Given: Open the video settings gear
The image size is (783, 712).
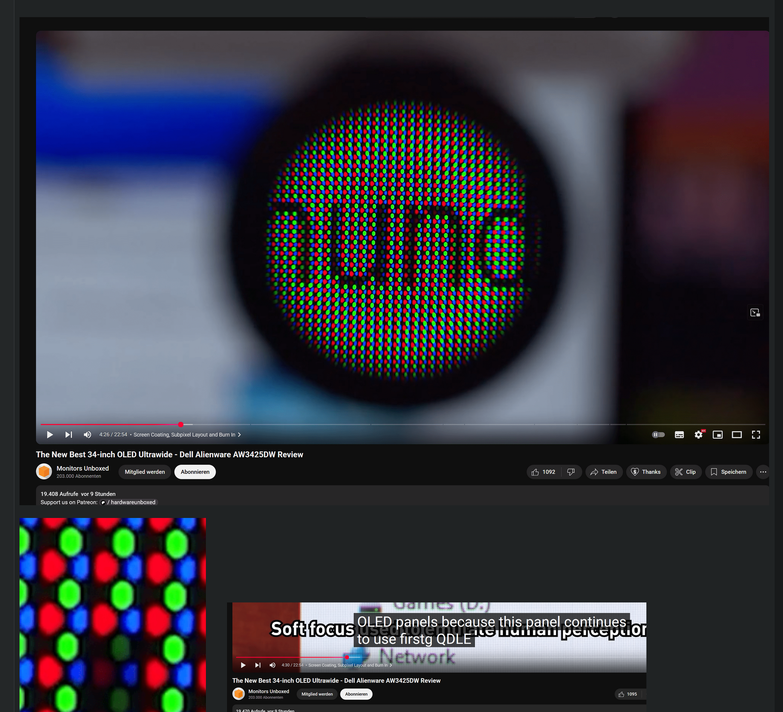Looking at the screenshot, I should (699, 435).
